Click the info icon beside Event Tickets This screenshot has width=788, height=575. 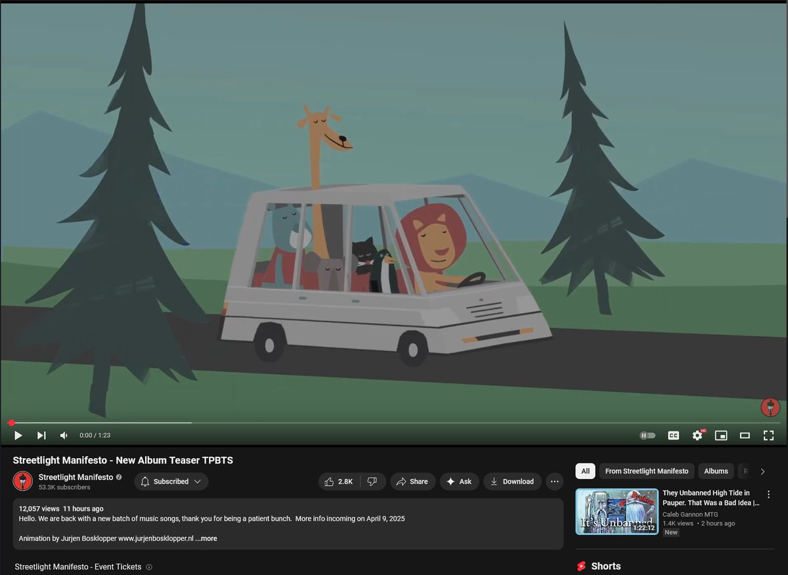(149, 567)
